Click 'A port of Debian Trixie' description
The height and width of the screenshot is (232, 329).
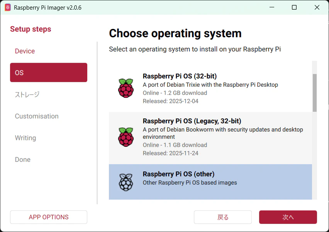pos(210,85)
